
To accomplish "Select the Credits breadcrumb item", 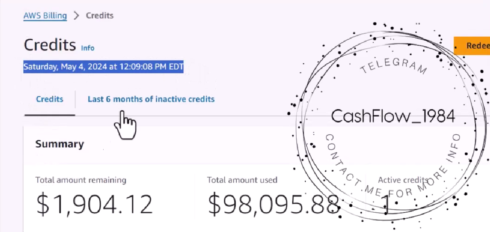I will click(100, 16).
